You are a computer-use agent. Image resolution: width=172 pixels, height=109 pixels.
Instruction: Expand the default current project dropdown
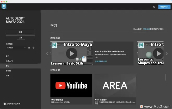16,48
